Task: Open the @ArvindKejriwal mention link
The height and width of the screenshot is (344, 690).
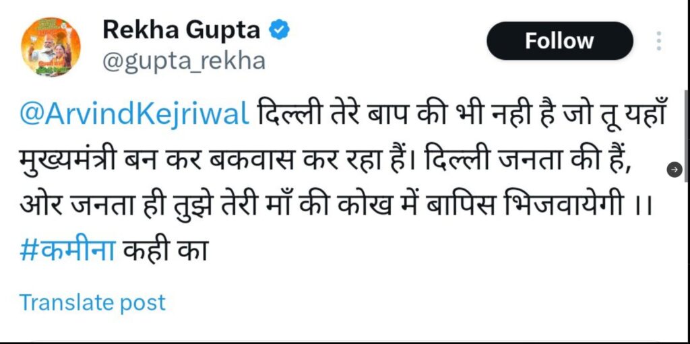Action: 135,116
